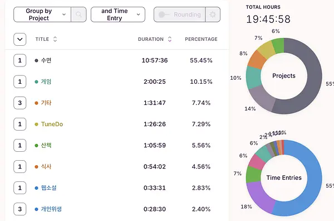The width and height of the screenshot is (334, 221).
Task: Click the search magnifier icon beside Group by Project
Action: [x=78, y=15]
